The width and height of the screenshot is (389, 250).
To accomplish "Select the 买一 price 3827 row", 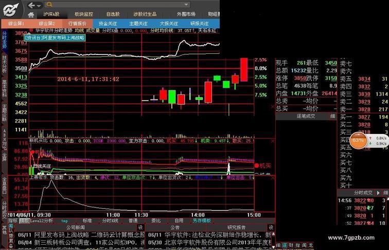I will tap(364, 117).
